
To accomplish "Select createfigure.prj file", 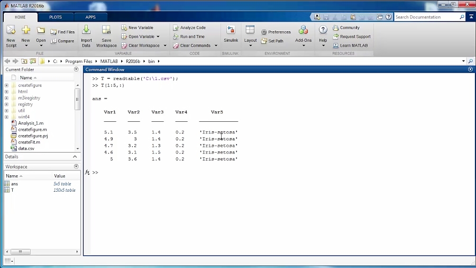I will click(33, 136).
